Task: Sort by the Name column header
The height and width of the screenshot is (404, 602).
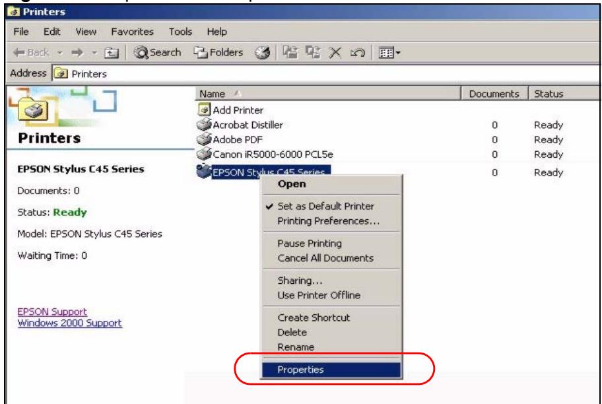Action: pyautogui.click(x=328, y=94)
